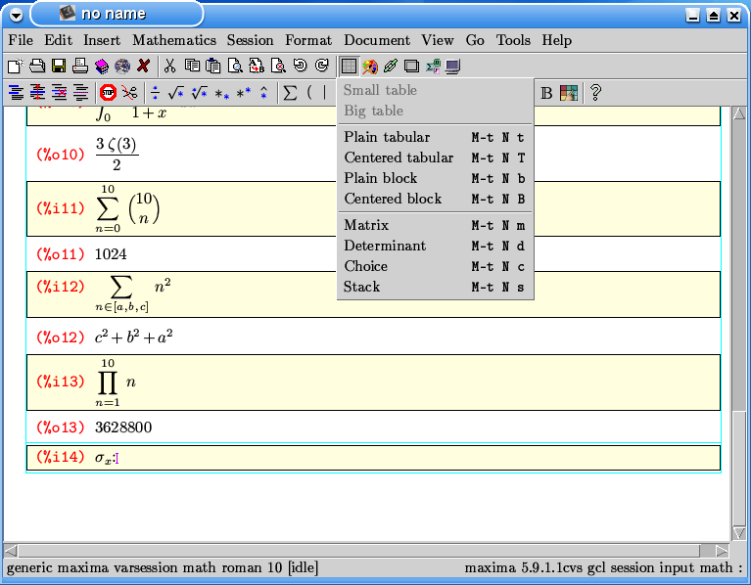Insert a Matrix from the table menu

pyautogui.click(x=435, y=225)
